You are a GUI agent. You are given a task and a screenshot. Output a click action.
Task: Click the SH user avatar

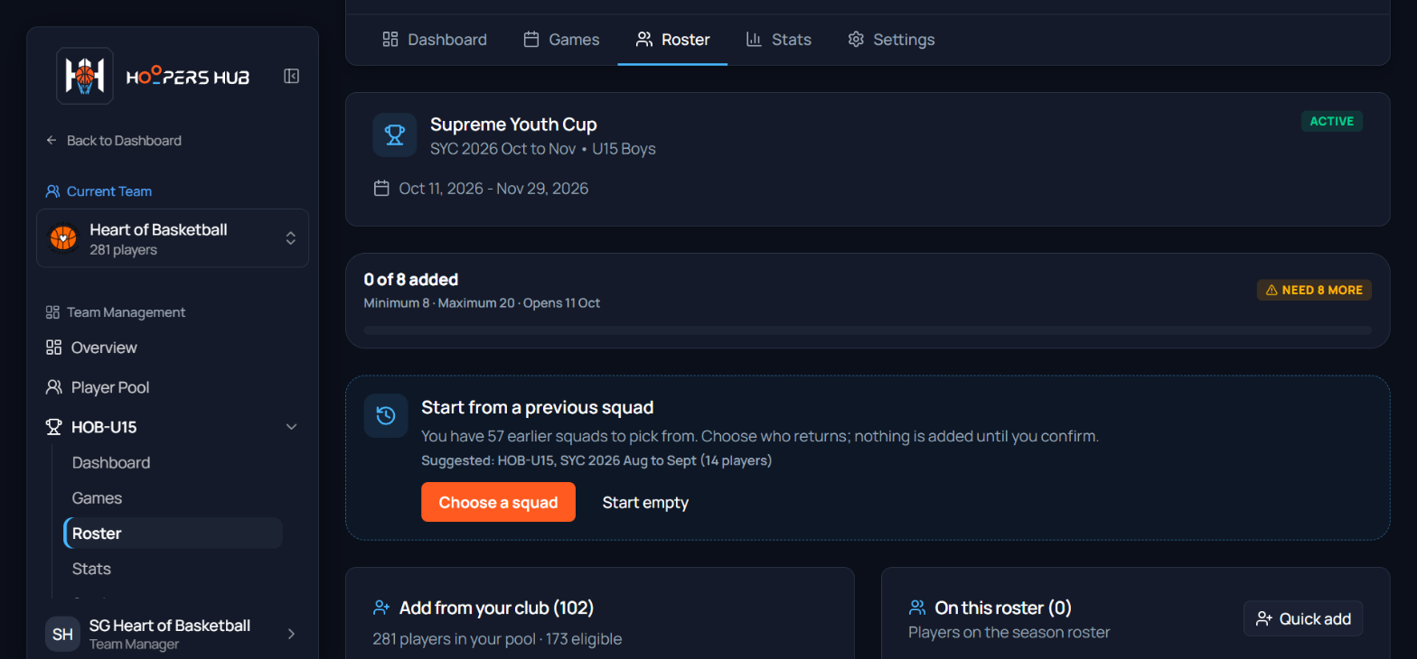coord(62,634)
